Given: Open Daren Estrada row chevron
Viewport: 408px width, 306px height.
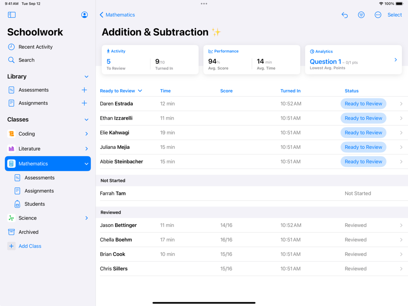Looking at the screenshot, I should pos(401,104).
